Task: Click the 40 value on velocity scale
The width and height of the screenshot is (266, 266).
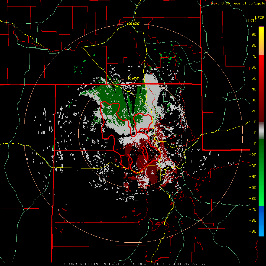Action: click(254, 89)
